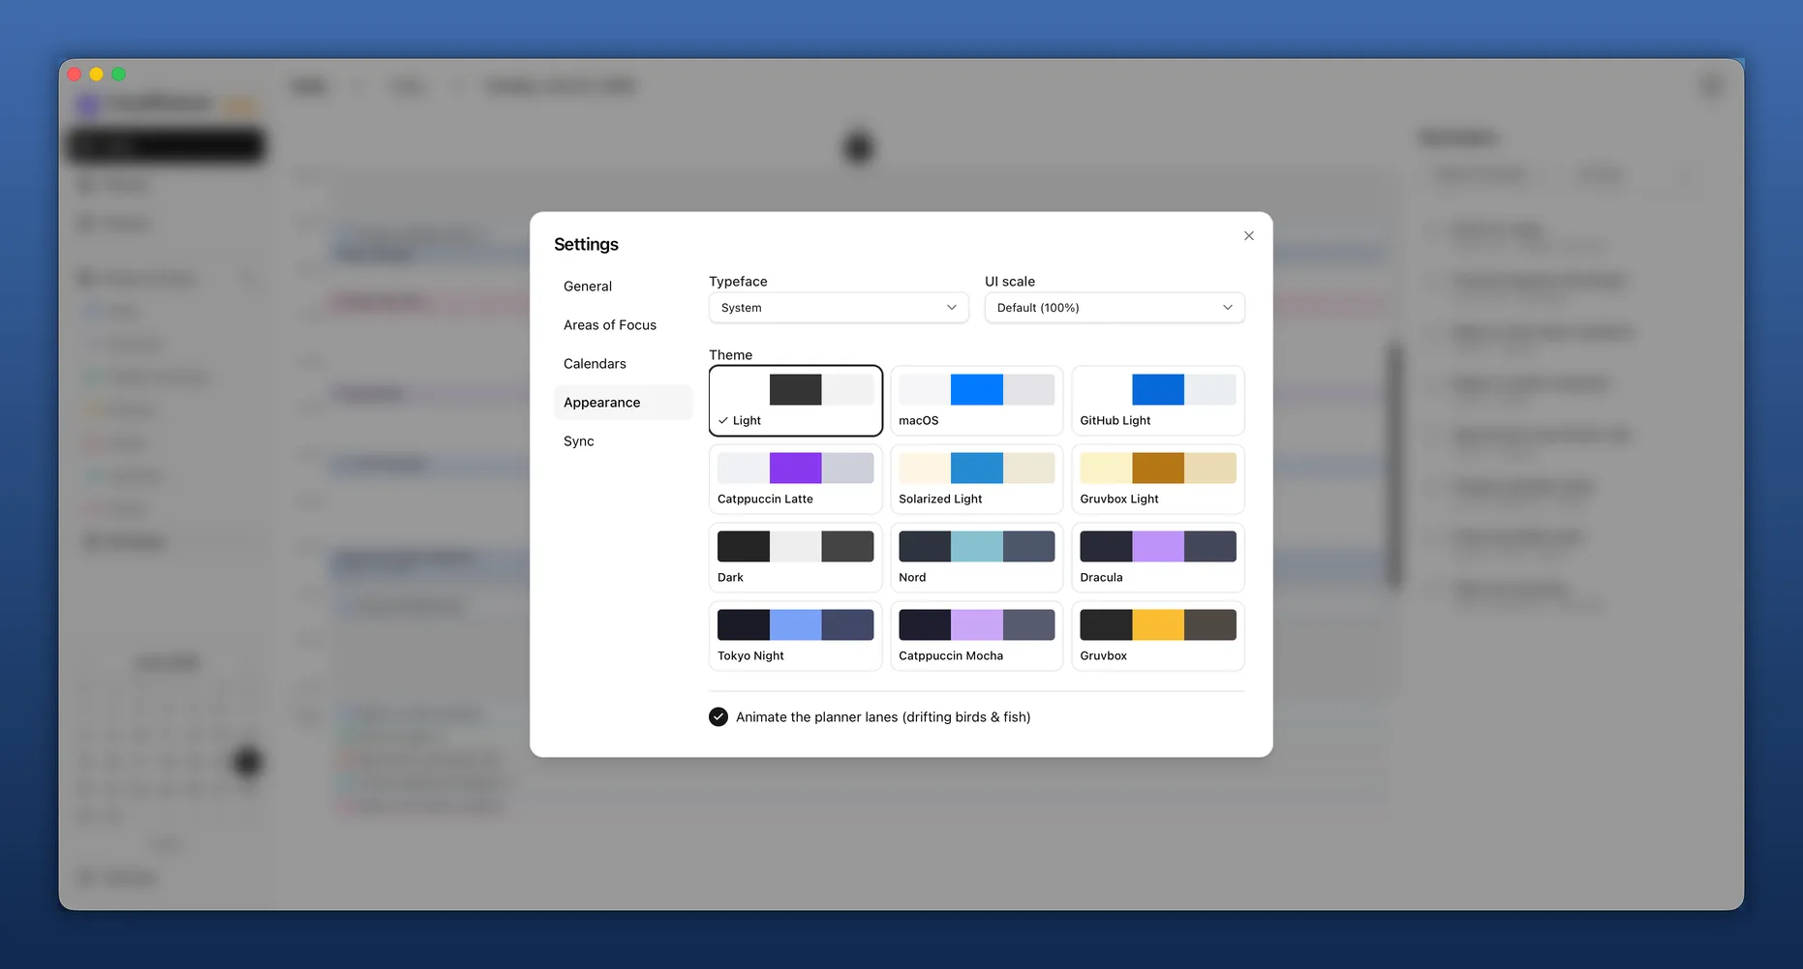The height and width of the screenshot is (969, 1803).
Task: Toggle Animate the planner lanes checkbox
Action: [x=718, y=717]
